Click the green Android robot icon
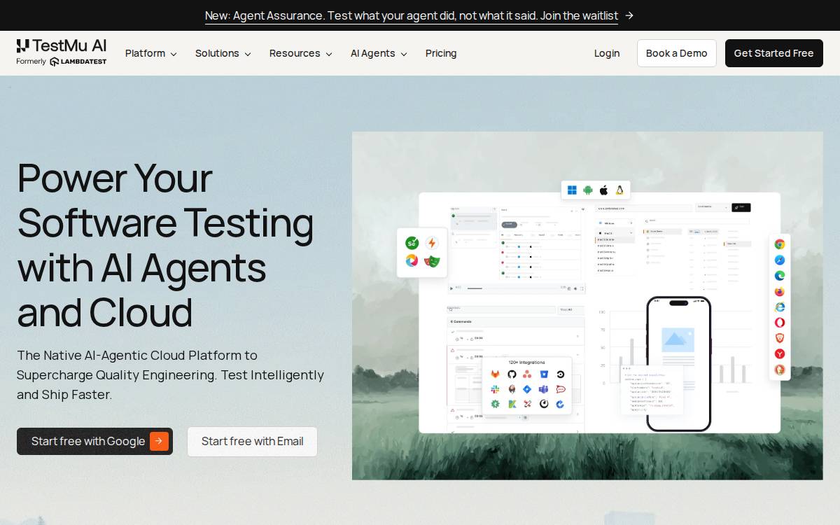Image resolution: width=840 pixels, height=525 pixels. click(x=588, y=190)
